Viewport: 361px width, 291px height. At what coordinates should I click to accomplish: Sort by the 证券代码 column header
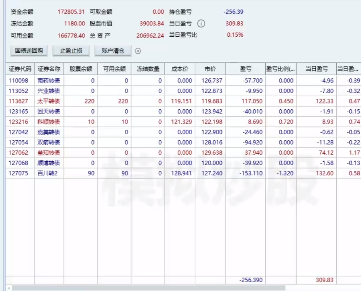pos(20,69)
